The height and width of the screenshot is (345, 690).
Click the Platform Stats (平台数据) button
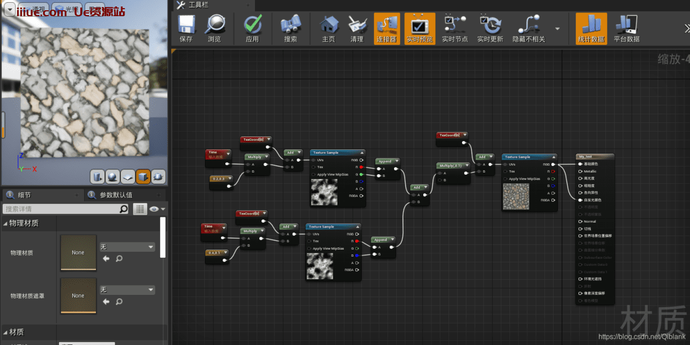(x=626, y=28)
